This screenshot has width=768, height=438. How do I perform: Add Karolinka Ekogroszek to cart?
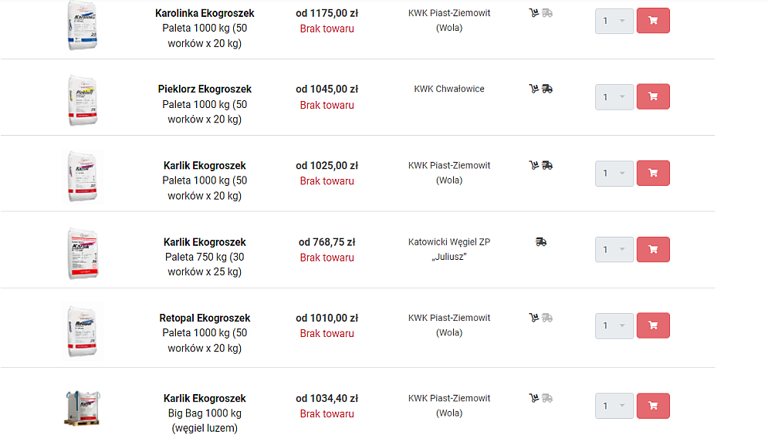coord(653,21)
